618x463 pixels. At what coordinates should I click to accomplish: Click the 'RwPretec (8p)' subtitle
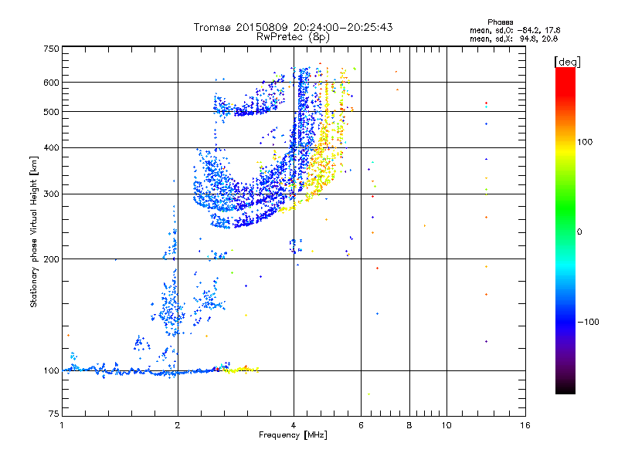coord(293,37)
